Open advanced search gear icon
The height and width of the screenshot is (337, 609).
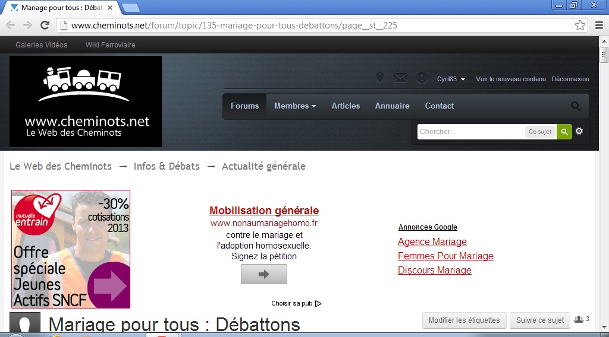coord(579,131)
